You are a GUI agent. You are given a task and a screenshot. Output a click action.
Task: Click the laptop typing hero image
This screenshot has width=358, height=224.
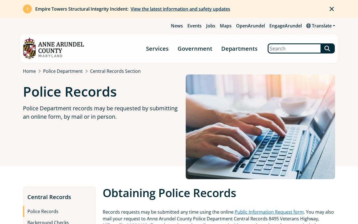[260, 127]
